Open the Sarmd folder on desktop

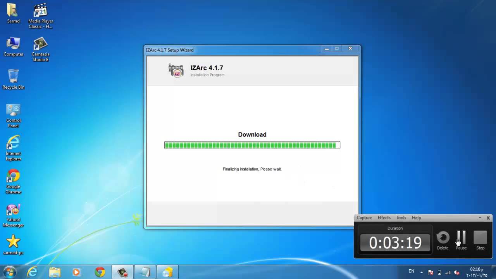13,13
